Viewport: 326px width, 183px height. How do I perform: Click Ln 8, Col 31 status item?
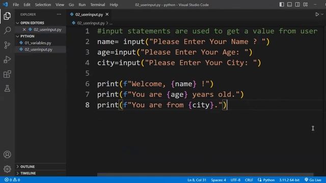[197, 180]
